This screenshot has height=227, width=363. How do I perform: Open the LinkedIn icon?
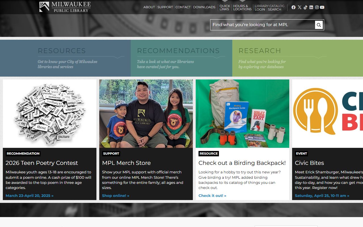coord(311,7)
